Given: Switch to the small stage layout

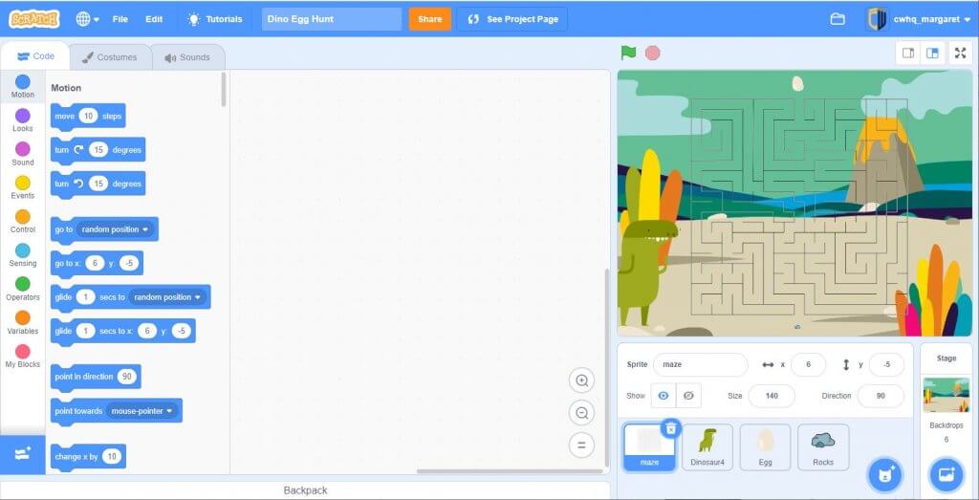Looking at the screenshot, I should [x=908, y=54].
